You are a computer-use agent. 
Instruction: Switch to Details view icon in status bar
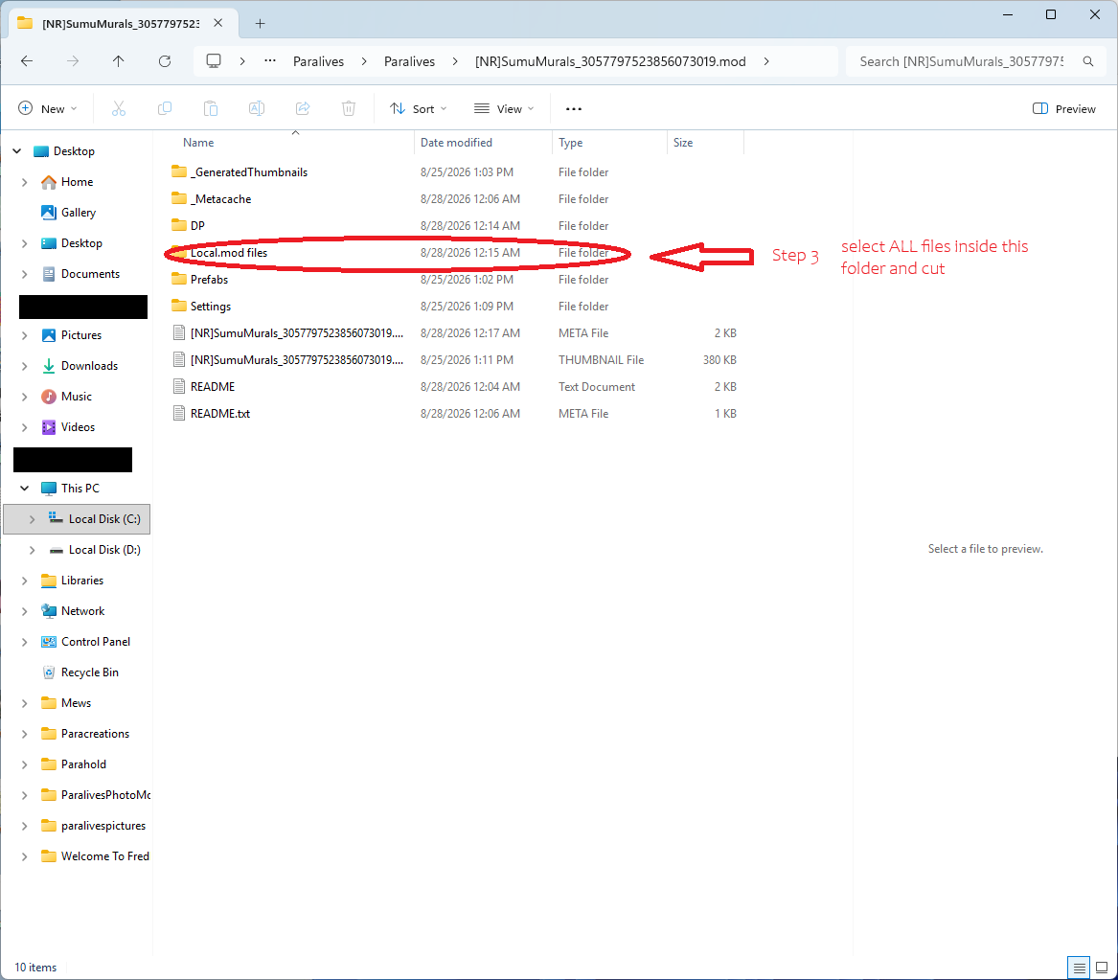[x=1079, y=968]
